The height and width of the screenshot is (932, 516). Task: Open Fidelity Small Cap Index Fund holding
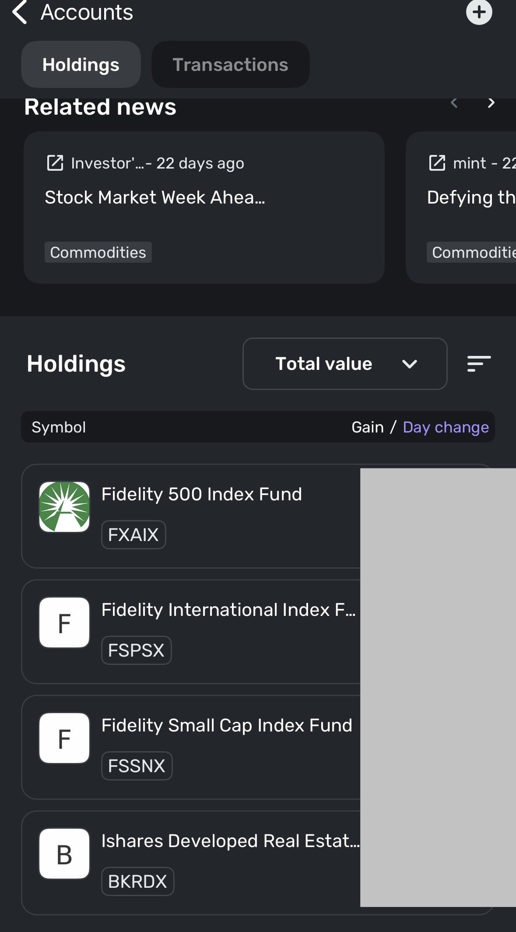[x=227, y=725]
